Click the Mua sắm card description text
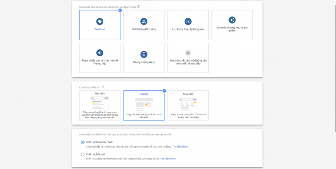Image resolution: width=336 pixels, height=169 pixels. point(188,116)
